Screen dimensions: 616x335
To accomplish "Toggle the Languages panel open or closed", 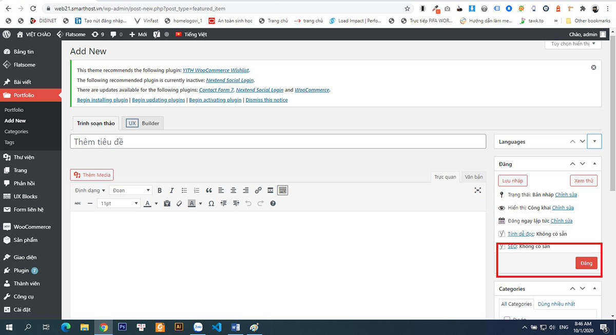I will pos(594,141).
